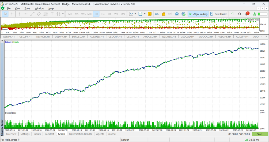Switch to the Optimization Results tab
Viewport: 269px width, 142px height.
tap(81, 134)
